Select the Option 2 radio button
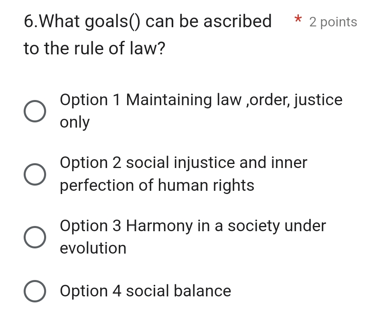This screenshot has height=320, width=379. point(35,174)
